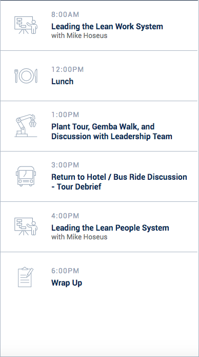
Task: Open Leading the Lean Work System session
Action: coord(107,26)
